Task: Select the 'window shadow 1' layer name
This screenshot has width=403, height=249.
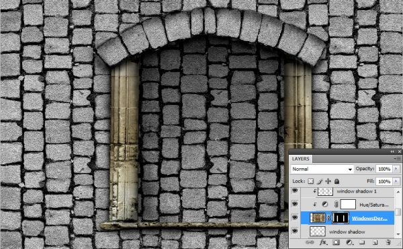Action: [357, 191]
